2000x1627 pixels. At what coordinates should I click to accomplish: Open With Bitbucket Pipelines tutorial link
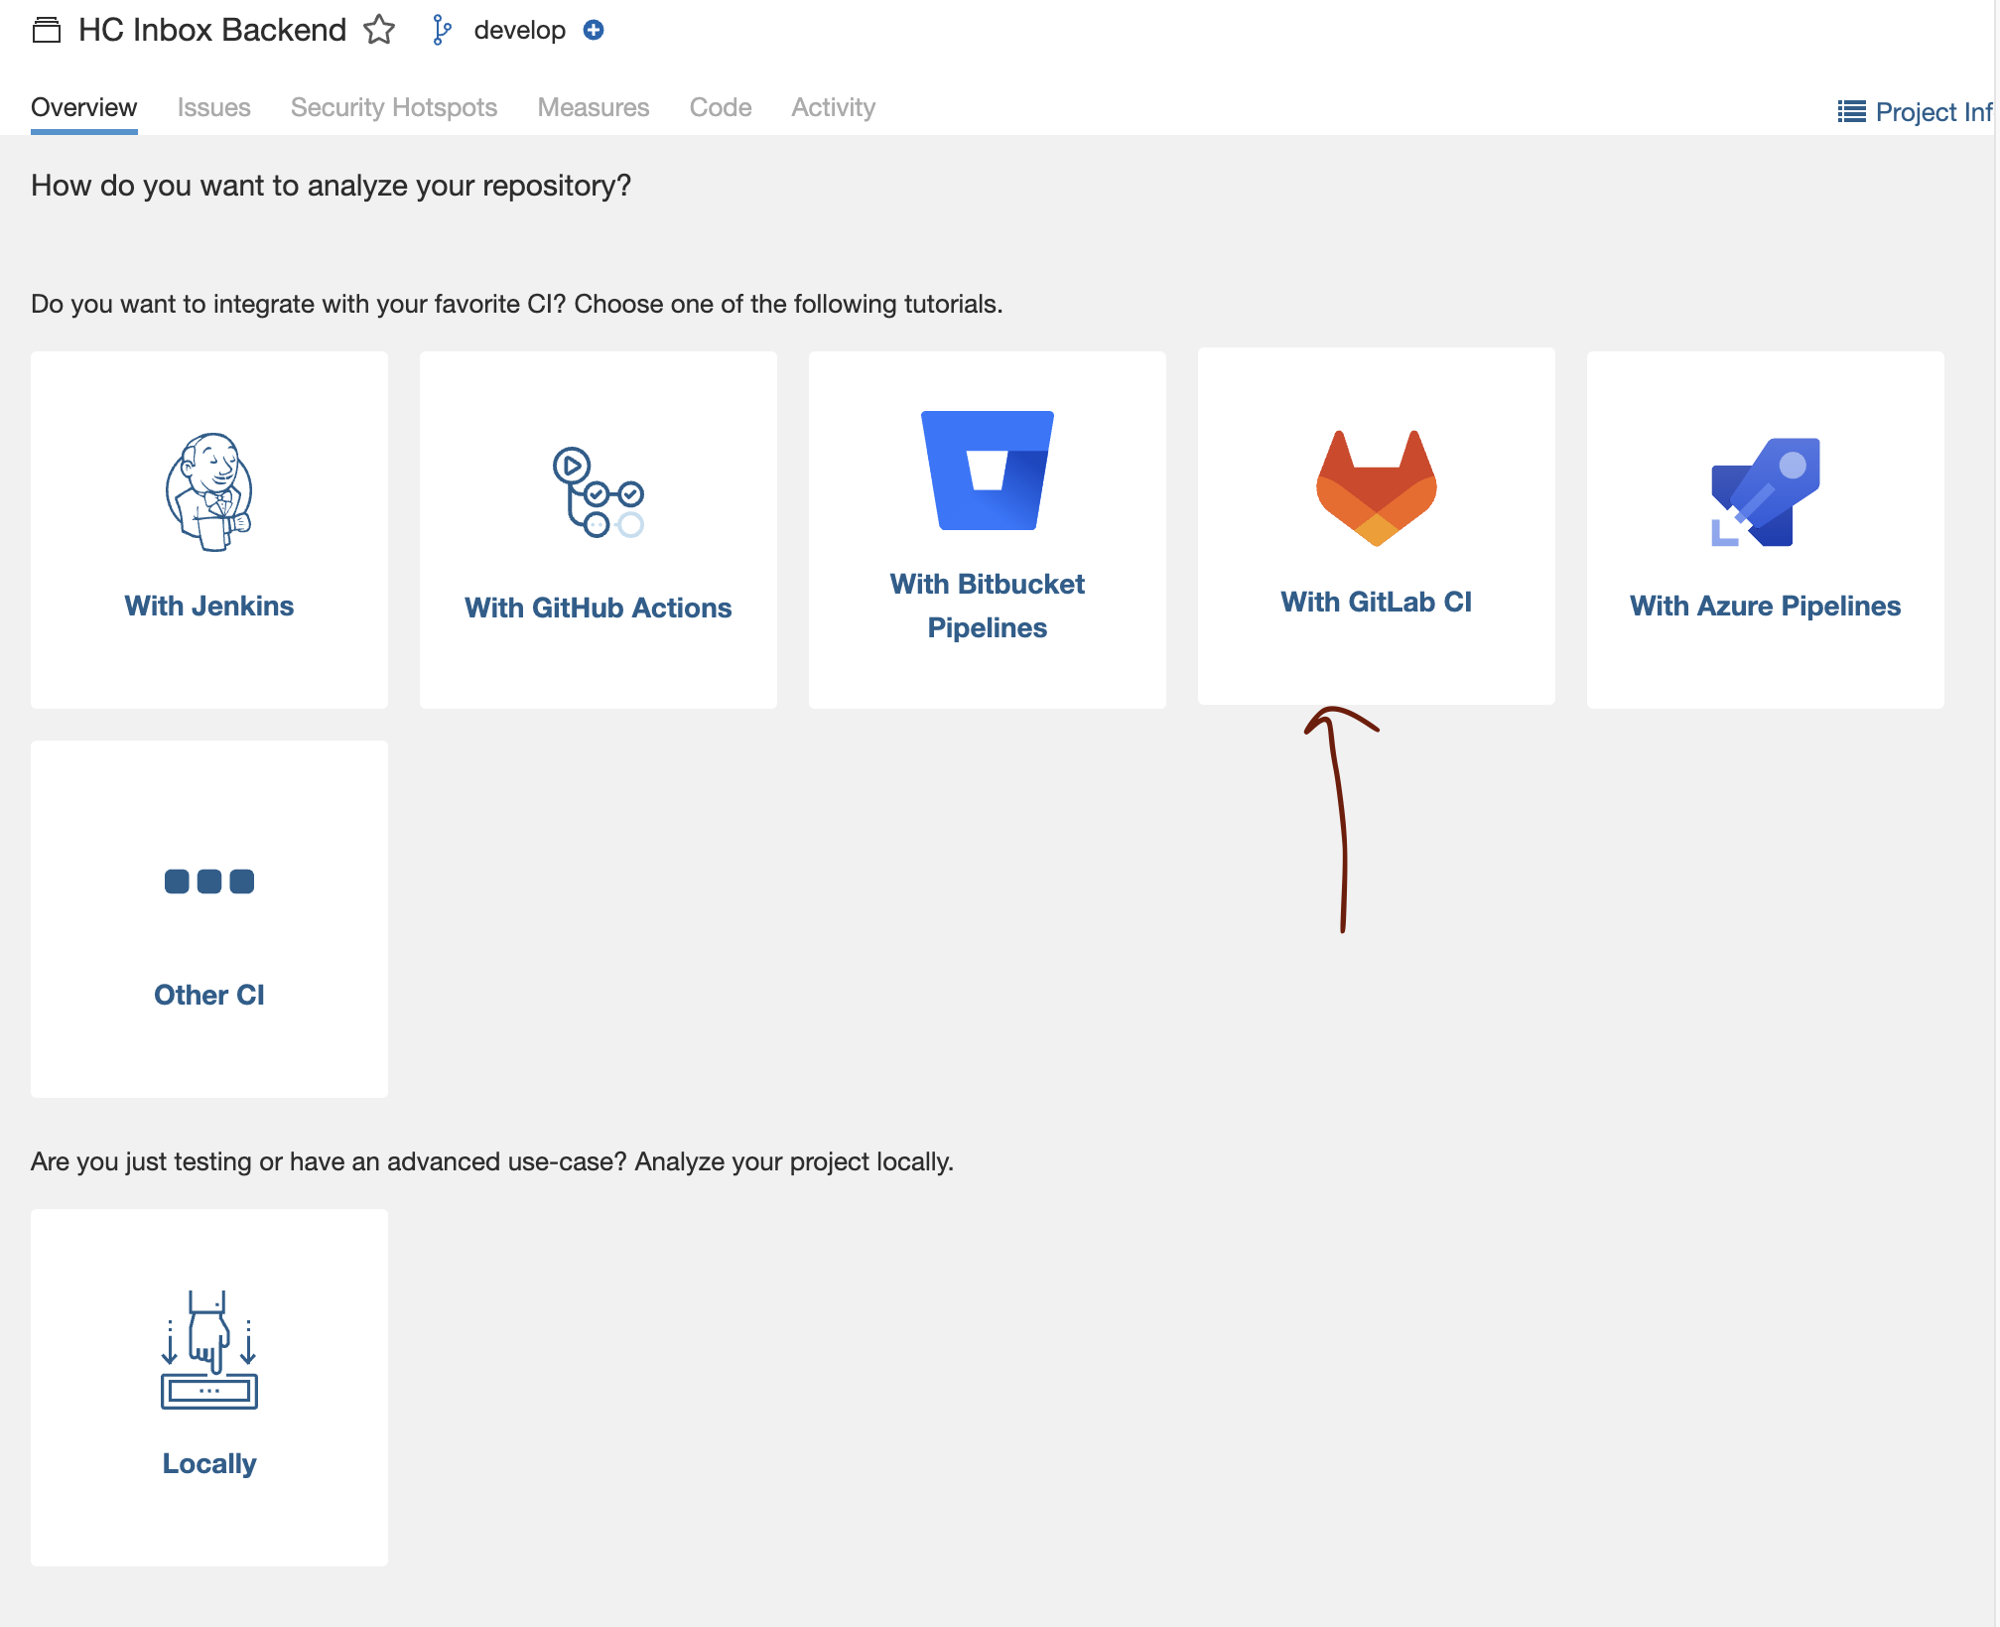[x=988, y=606]
